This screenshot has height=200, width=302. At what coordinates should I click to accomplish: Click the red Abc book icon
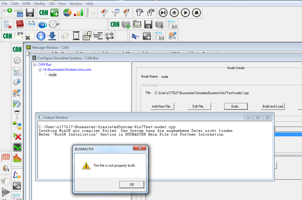tap(20, 24)
